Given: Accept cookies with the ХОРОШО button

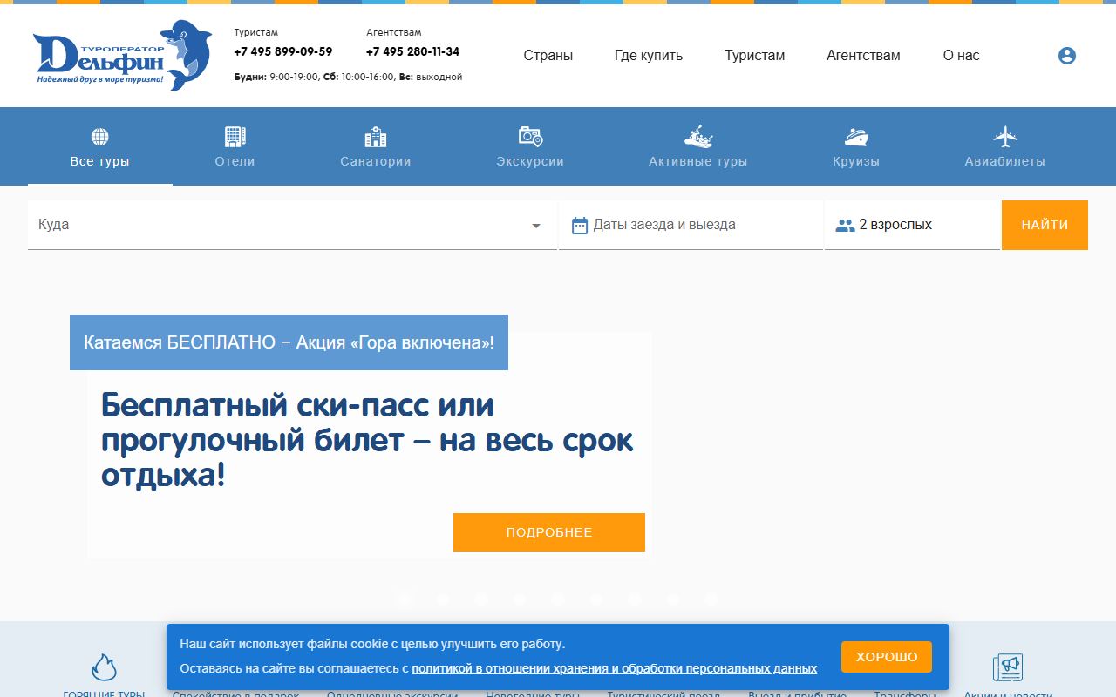Looking at the screenshot, I should tap(887, 657).
